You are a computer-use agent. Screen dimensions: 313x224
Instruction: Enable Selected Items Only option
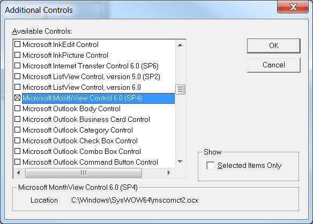(x=211, y=166)
